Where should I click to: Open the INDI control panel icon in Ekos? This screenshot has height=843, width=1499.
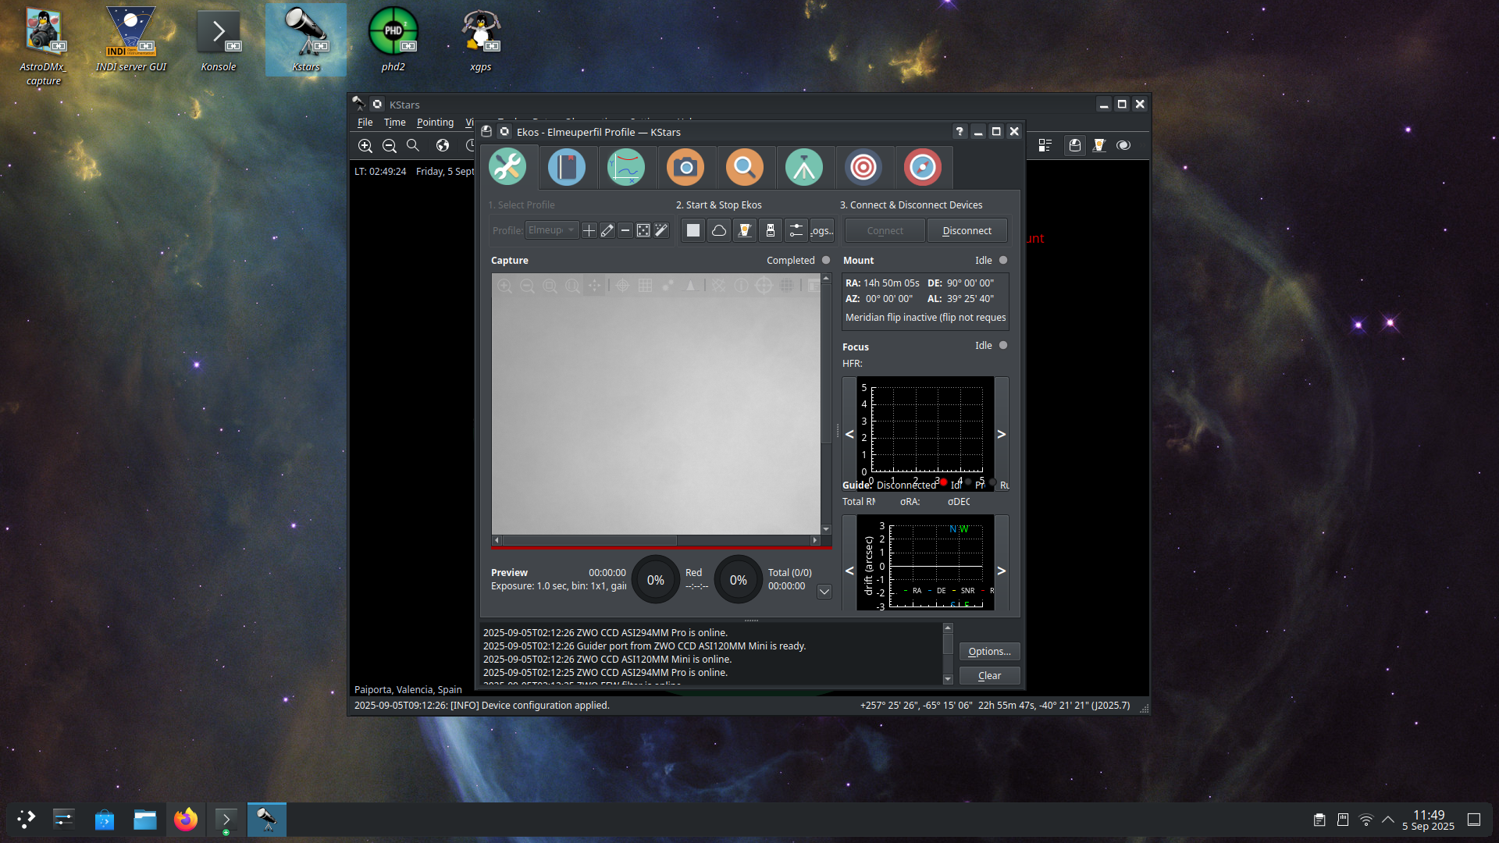pos(745,230)
